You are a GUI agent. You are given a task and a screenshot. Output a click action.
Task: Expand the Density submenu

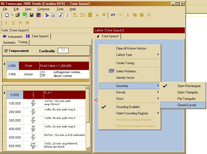pyautogui.click(x=130, y=92)
